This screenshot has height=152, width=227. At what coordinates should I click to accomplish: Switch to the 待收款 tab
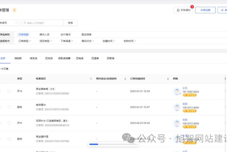(18, 58)
